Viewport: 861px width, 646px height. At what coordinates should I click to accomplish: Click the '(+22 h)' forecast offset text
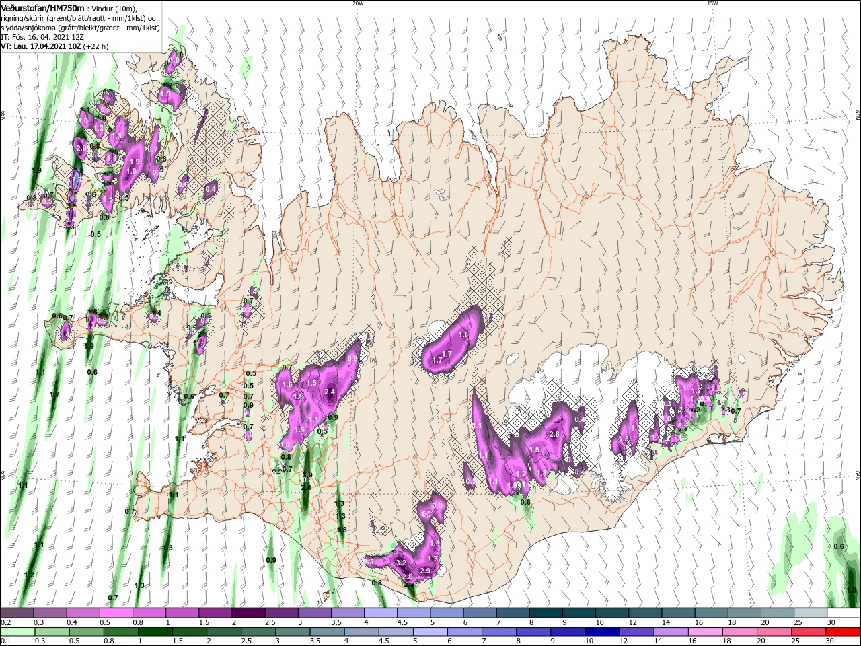pyautogui.click(x=96, y=46)
